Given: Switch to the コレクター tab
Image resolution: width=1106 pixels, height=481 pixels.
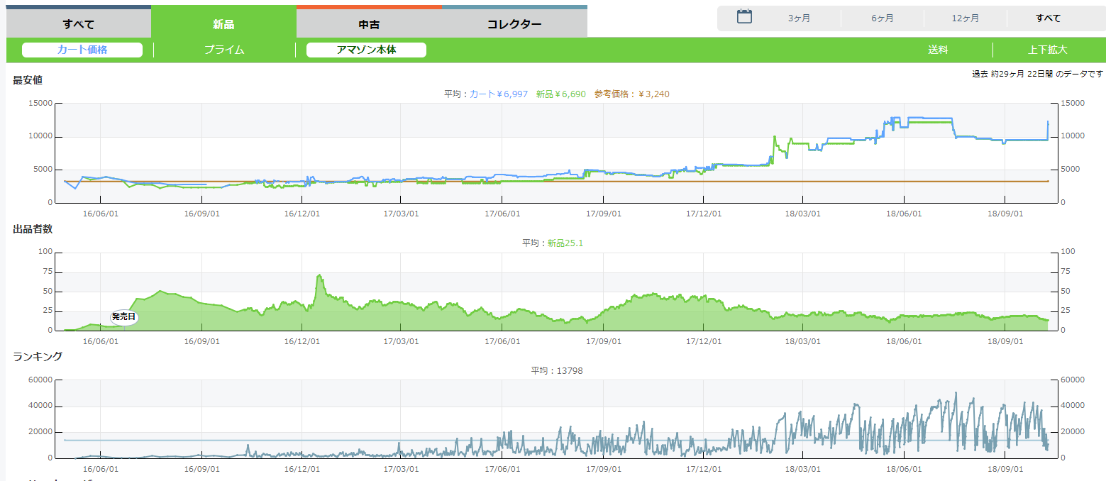Looking at the screenshot, I should coord(514,24).
